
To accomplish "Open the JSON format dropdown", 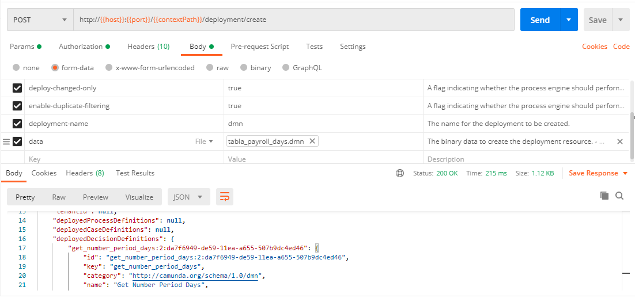I will pos(189,197).
